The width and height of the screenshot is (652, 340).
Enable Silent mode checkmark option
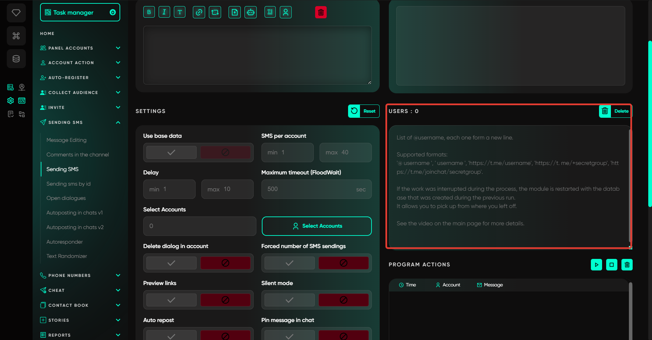point(289,300)
